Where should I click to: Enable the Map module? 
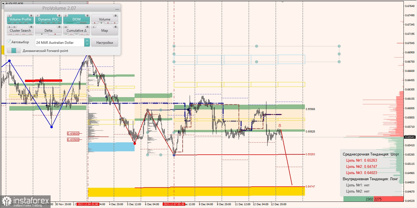(105, 31)
